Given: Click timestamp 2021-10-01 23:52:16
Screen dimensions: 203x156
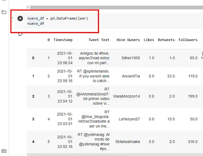Looking at the screenshot, I should pyautogui.click(x=65, y=142).
